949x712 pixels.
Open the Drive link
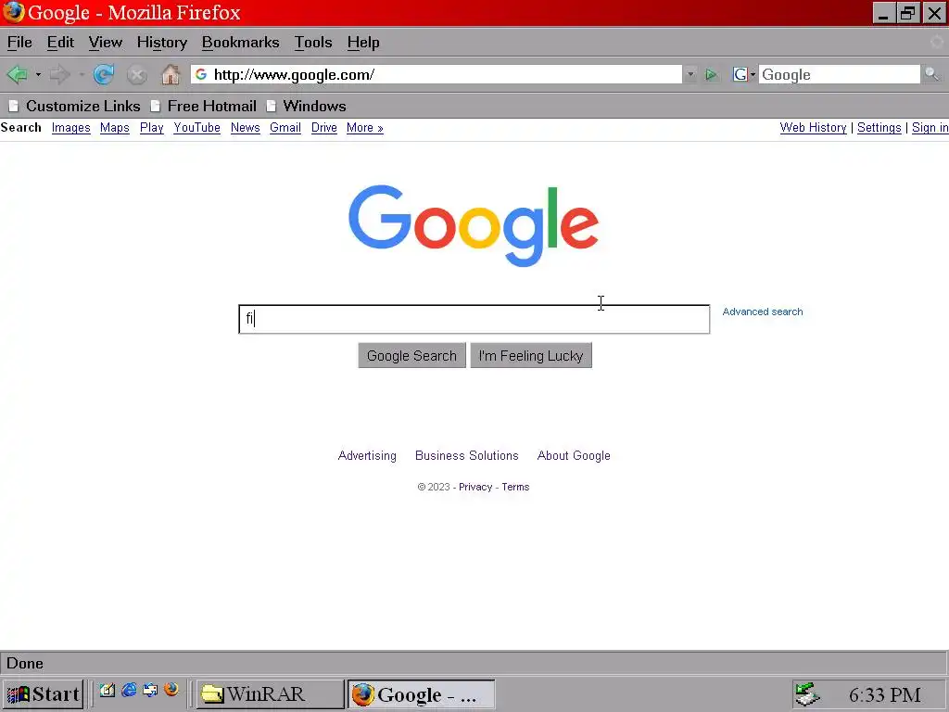[323, 128]
